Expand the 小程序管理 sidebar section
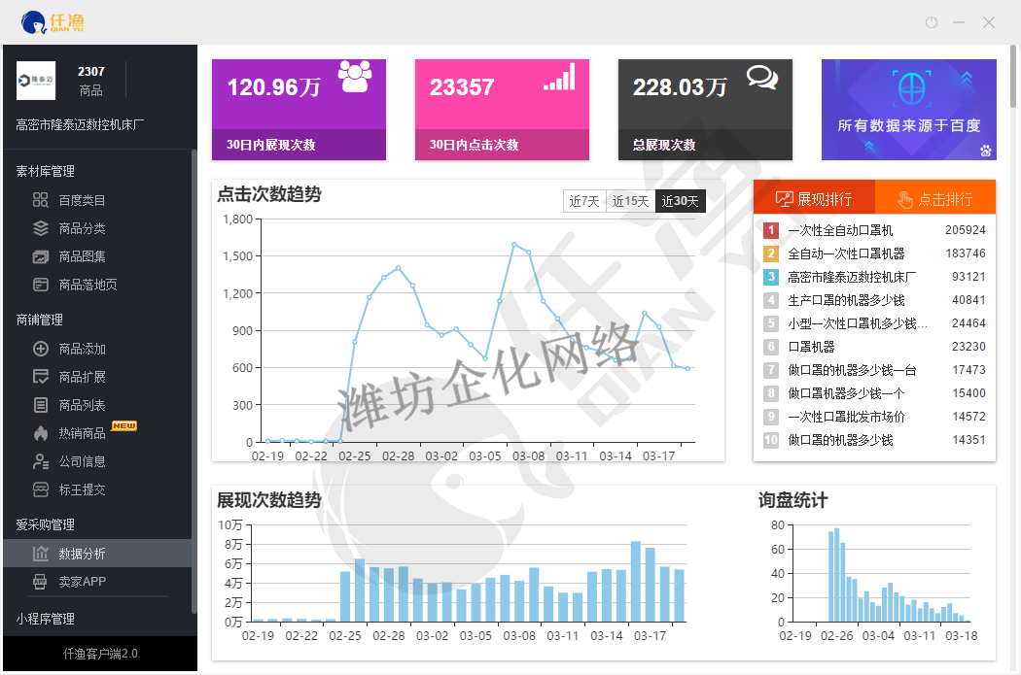This screenshot has width=1021, height=675. point(45,619)
